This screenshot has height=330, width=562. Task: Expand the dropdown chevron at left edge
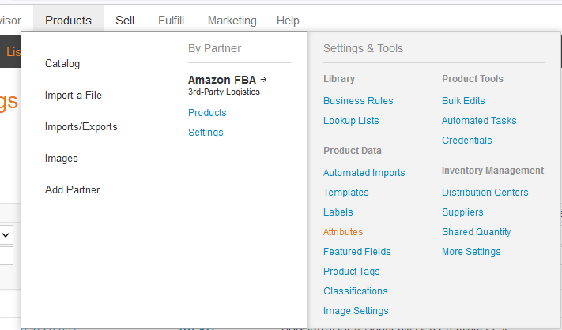tap(6, 235)
